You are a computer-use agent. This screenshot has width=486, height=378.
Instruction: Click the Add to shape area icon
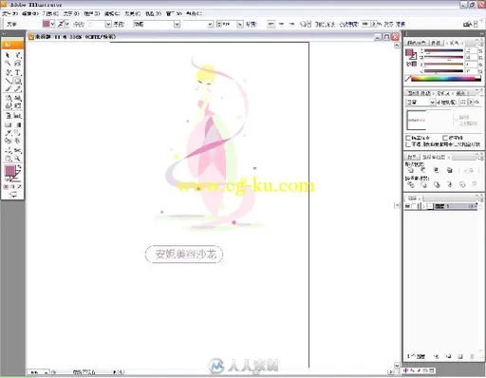tap(411, 170)
